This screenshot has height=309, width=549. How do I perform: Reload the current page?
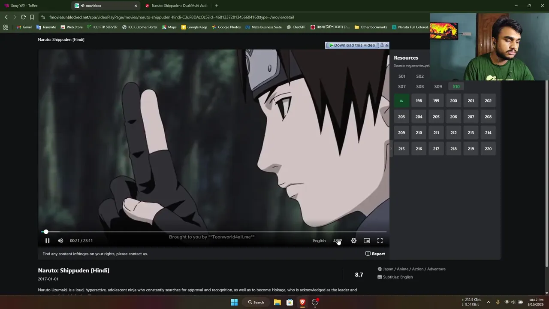23,17
